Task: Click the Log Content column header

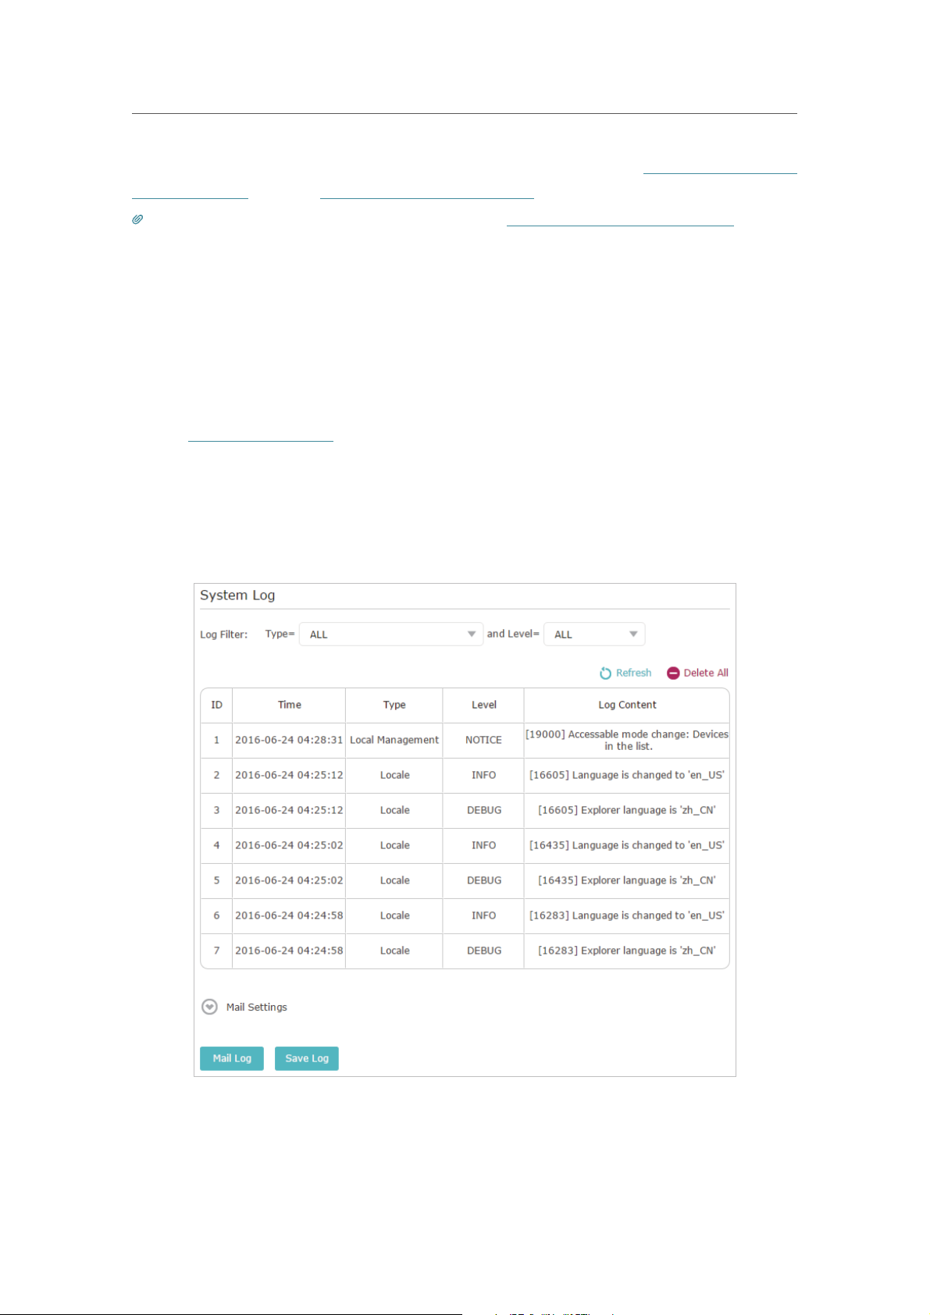Action: (x=627, y=705)
